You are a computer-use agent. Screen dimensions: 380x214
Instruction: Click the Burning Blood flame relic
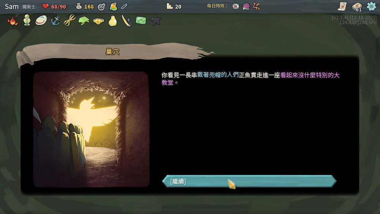[x=13, y=20]
